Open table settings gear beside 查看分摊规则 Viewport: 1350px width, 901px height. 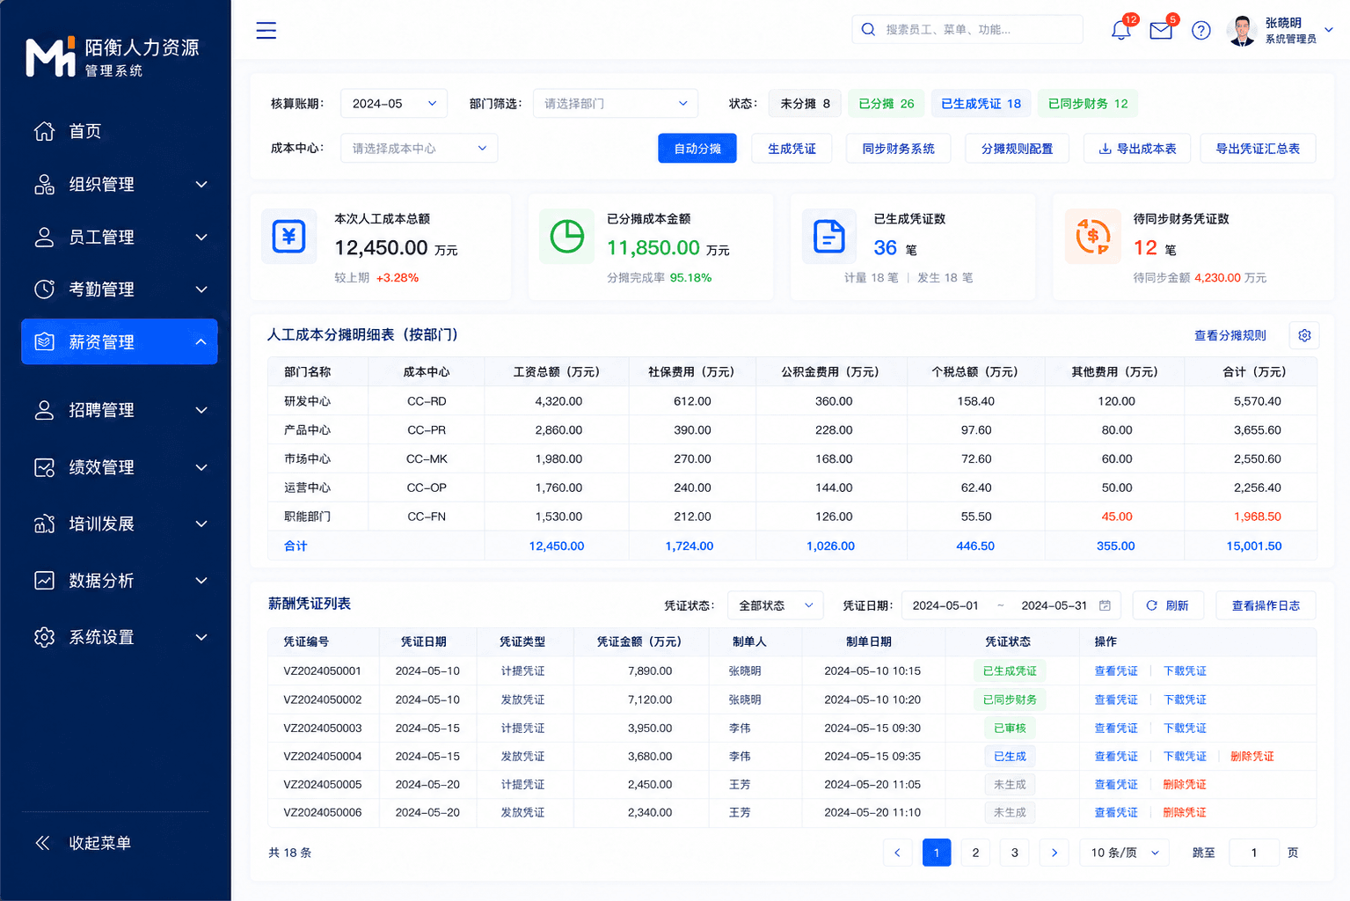[x=1304, y=335]
